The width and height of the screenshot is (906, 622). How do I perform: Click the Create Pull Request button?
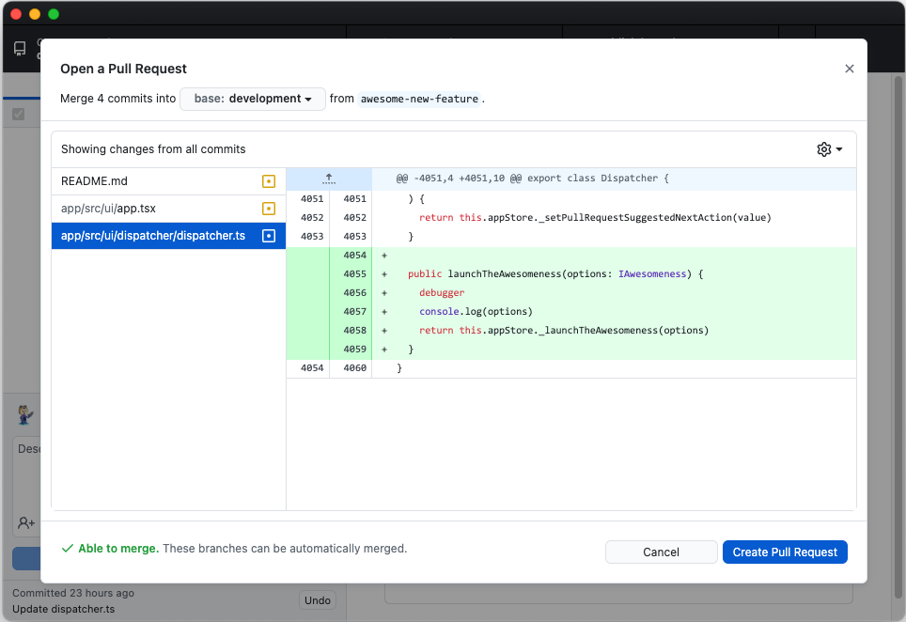coord(785,552)
